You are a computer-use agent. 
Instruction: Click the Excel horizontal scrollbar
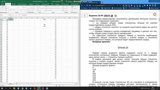point(63,83)
